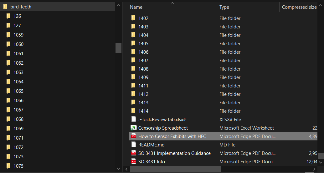Viewport: 324px width, 173px height.
Task: Click folder icon beside 1066 in tree
Action: tap(8, 101)
